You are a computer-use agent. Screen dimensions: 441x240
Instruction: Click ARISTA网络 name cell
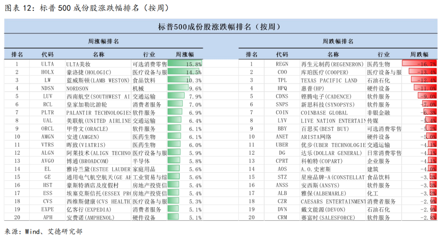(316, 137)
